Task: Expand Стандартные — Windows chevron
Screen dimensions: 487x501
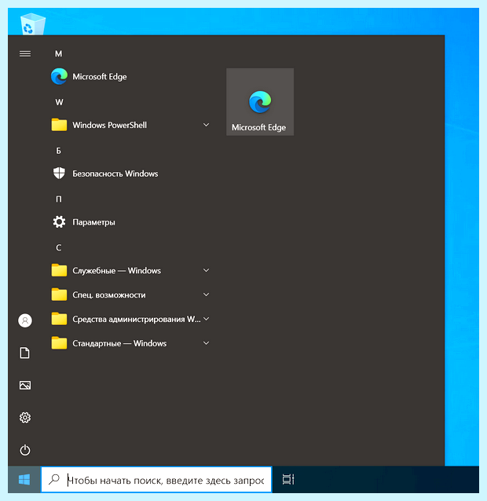Action: (207, 343)
